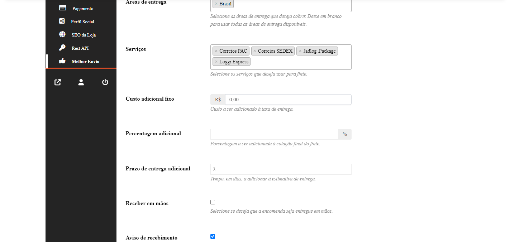510x242 pixels.
Task: Click the Pagamento credit card icon
Action: coord(62,8)
